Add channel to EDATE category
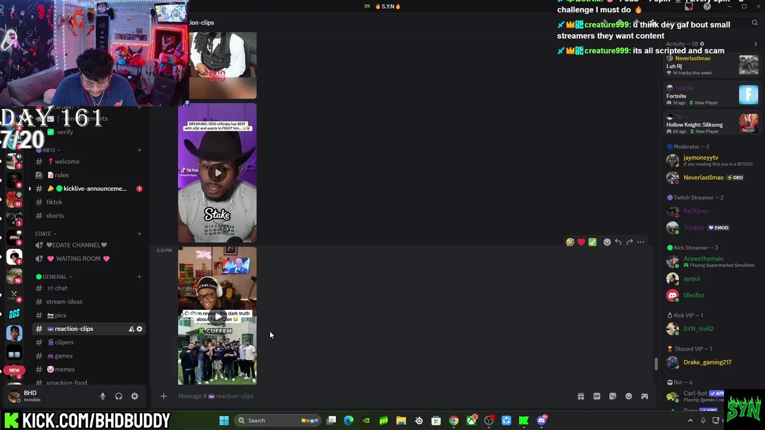 click(x=139, y=234)
